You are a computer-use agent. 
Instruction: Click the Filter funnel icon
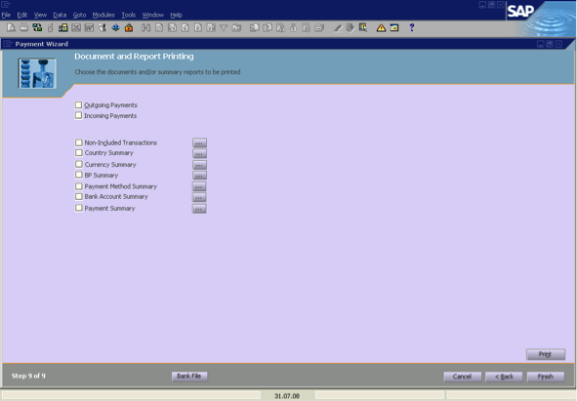(224, 27)
